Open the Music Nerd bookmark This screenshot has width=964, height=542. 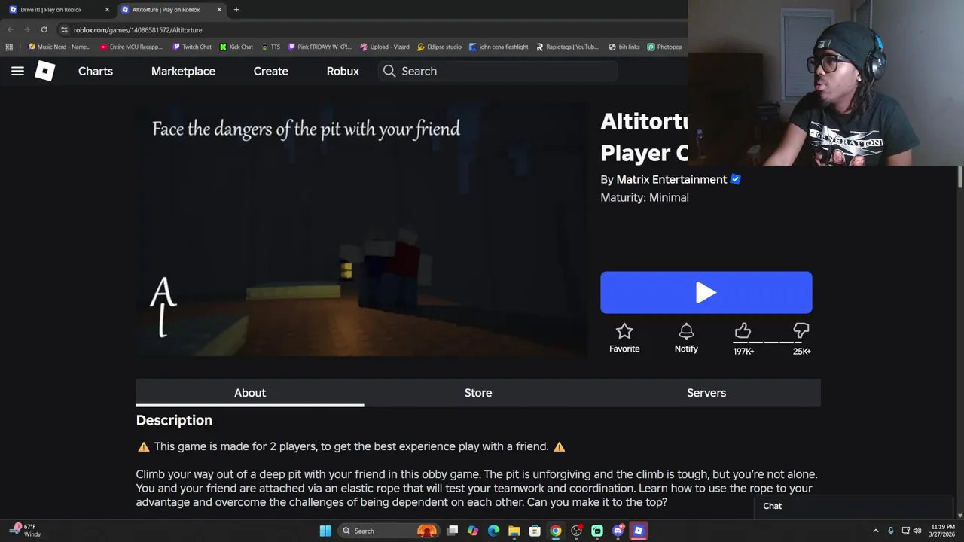coord(59,47)
